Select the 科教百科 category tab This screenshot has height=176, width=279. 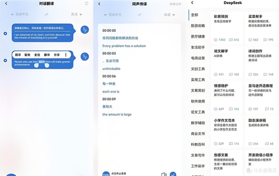tap(198, 145)
